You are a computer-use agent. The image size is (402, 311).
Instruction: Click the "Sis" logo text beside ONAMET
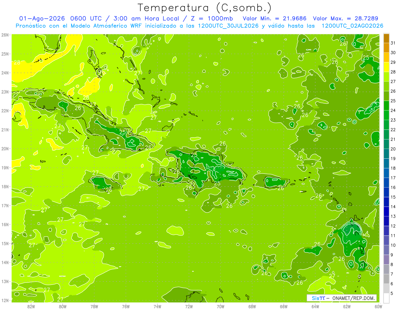pyautogui.click(x=315, y=298)
